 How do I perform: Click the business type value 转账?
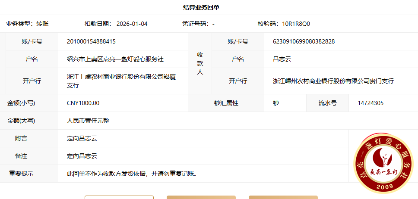pyautogui.click(x=42, y=24)
